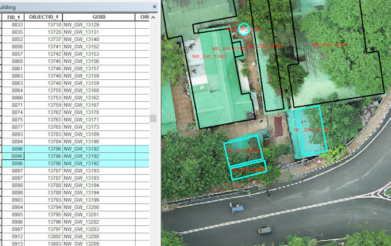Click the GISID cell NW_GW_13171
Screen dimensions: 391x246
(99, 120)
